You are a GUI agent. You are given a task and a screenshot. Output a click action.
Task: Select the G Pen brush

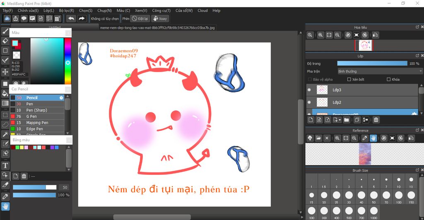click(37, 116)
